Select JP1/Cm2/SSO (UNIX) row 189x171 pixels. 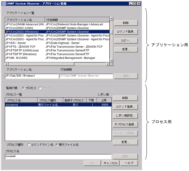(x=57, y=28)
